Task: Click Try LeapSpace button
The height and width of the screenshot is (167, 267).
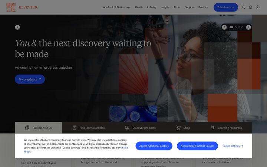Action: click(x=30, y=79)
